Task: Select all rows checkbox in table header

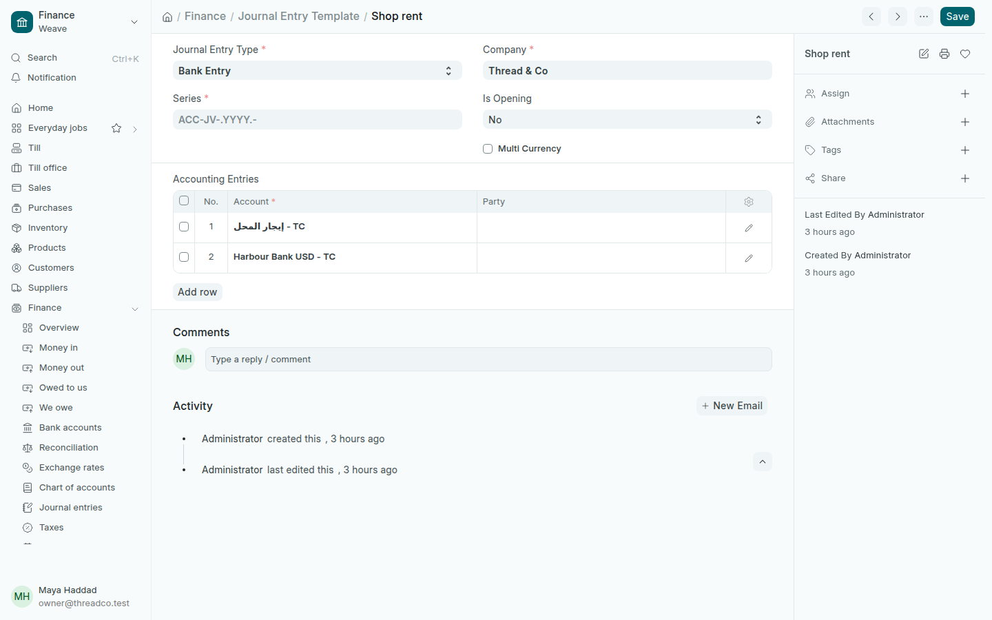Action: (184, 200)
